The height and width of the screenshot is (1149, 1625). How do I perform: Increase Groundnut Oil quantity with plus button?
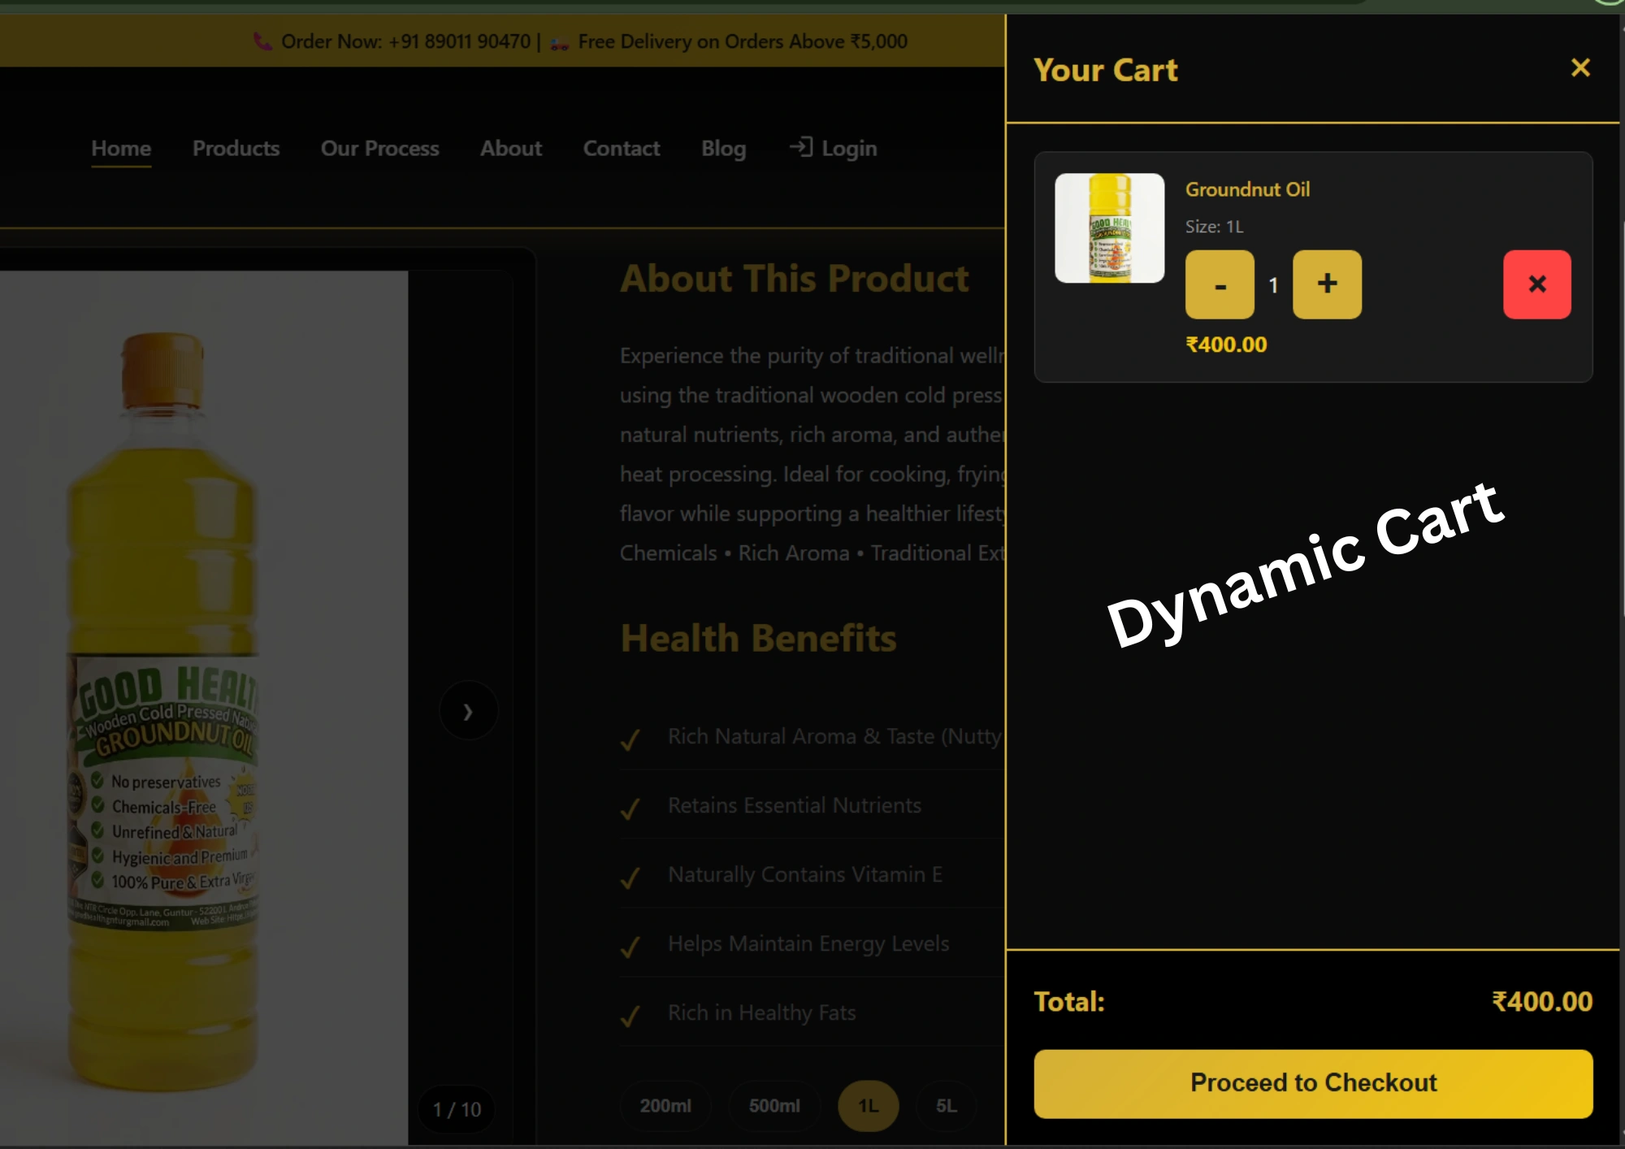(1327, 284)
